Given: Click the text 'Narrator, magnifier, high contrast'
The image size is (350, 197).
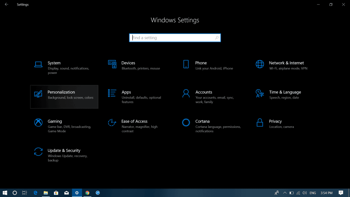Looking at the screenshot, I should 139,129.
